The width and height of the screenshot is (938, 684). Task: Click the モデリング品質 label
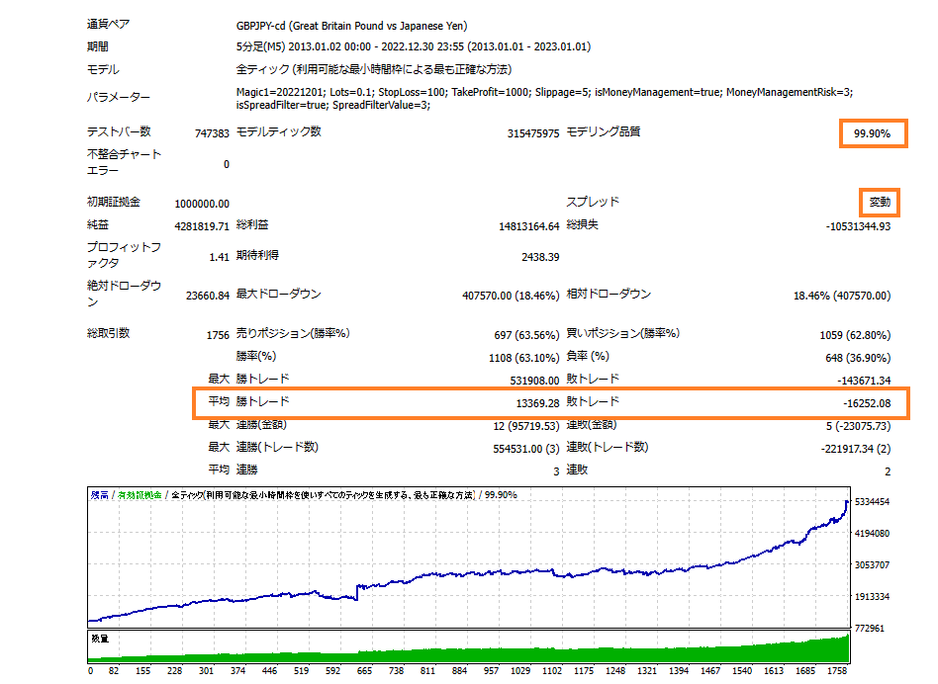click(603, 131)
